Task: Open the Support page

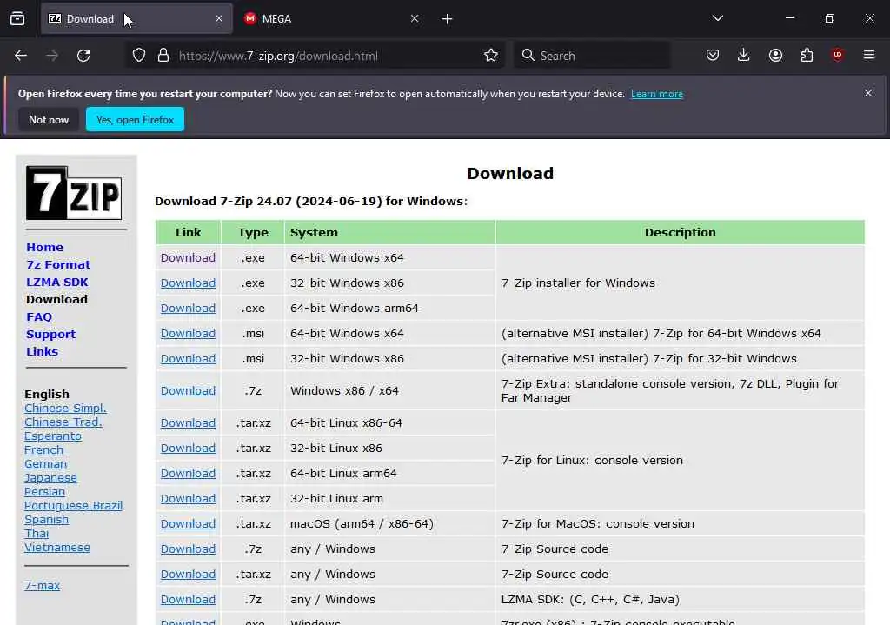Action: click(x=50, y=335)
